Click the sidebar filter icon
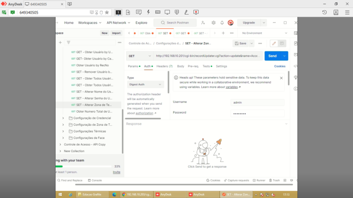Image resolution: width=353 pixels, height=198 pixels. [68, 42]
